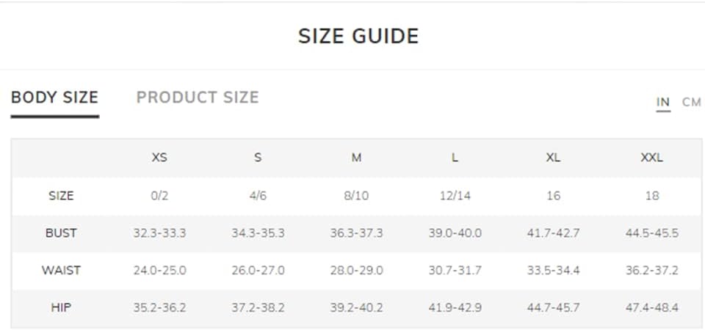Click the XS column header
Image resolution: width=705 pixels, height=330 pixels.
click(x=159, y=158)
